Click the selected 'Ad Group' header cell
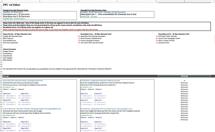 pos(184,76)
